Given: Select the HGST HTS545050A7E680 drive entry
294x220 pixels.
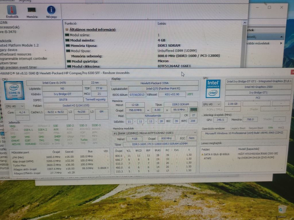Looking at the screenshot, I should point(258,154).
